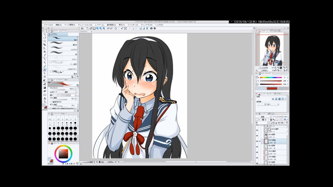Click the stabilization value stepper
The height and width of the screenshot is (187, 333).
pyautogui.click(x=74, y=105)
